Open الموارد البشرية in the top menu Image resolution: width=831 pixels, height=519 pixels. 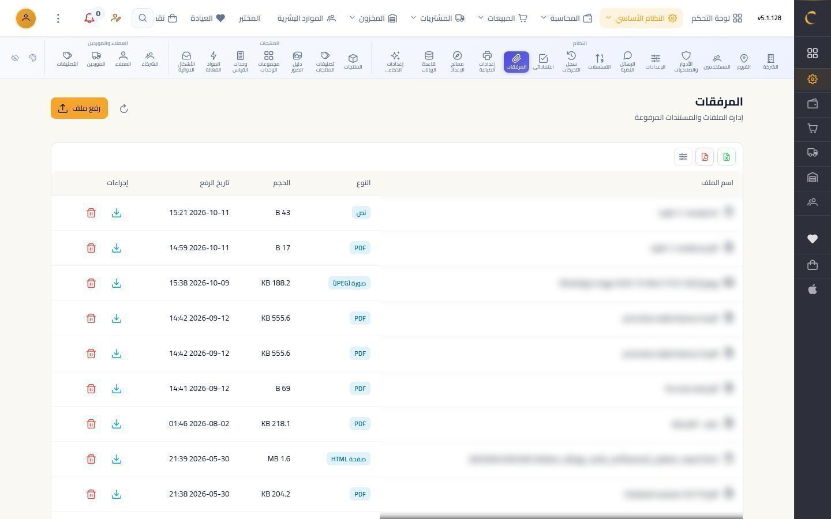[306, 18]
